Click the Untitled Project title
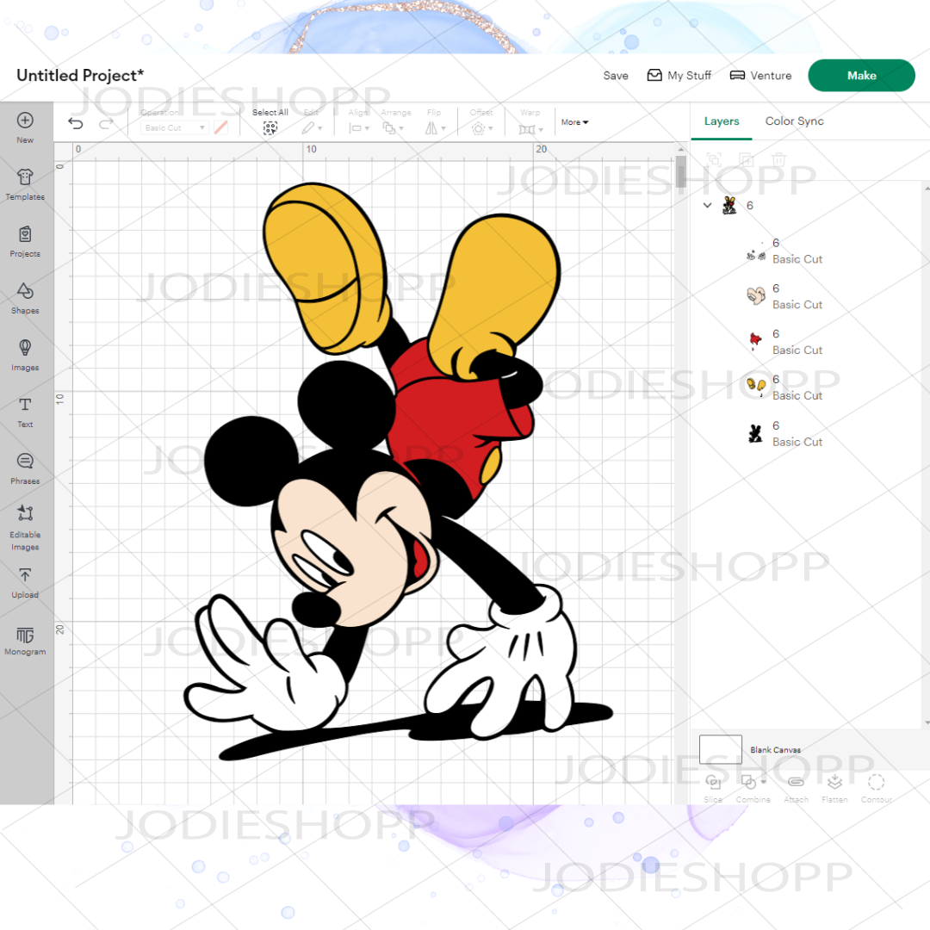The image size is (930, 930). pos(80,75)
